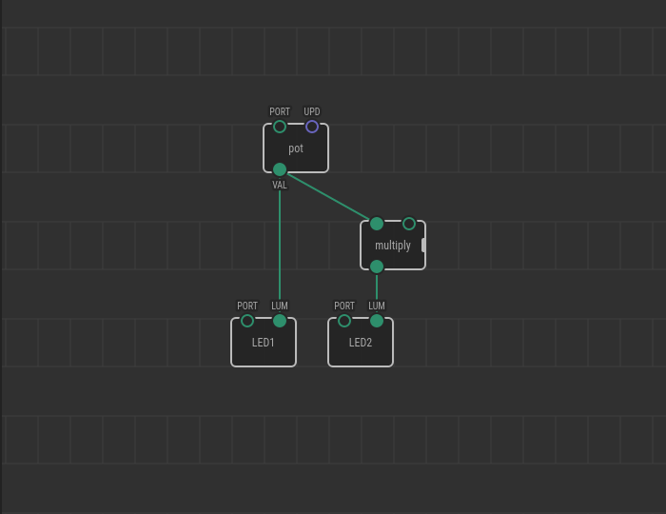Click the purple UPD pin on pot node
The image size is (666, 514).
312,127
